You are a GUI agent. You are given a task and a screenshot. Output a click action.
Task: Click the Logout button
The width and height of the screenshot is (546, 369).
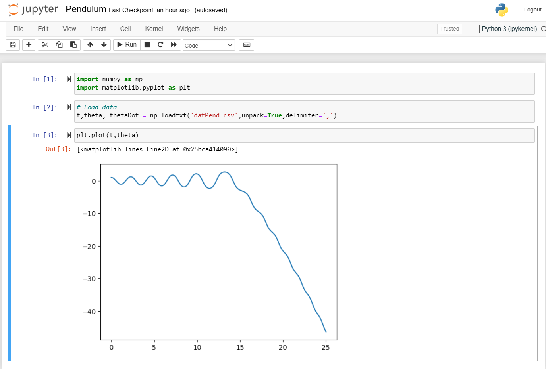(x=532, y=10)
